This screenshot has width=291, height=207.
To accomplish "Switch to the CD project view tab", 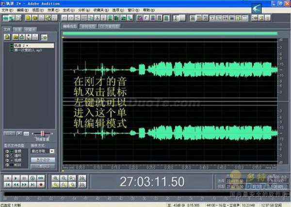I will (x=109, y=27).
